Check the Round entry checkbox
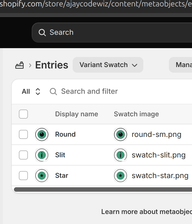This screenshot has height=224, width=192. (23, 134)
